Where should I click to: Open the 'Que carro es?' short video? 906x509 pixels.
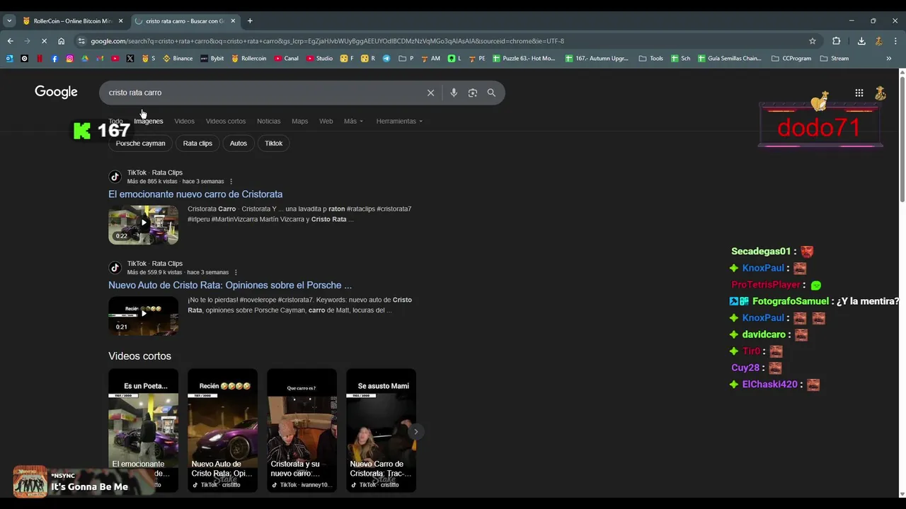[x=302, y=430]
